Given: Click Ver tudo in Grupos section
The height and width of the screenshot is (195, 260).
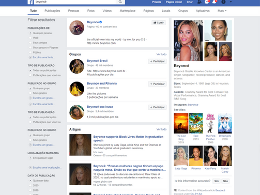Looking at the screenshot, I should click(x=161, y=54).
